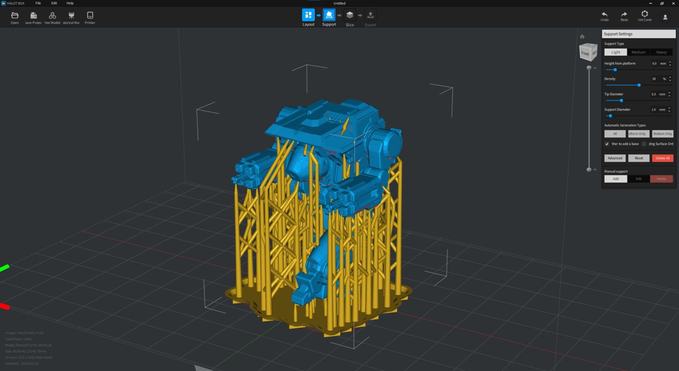Click the Save Project icon
The image size is (679, 371).
point(34,16)
